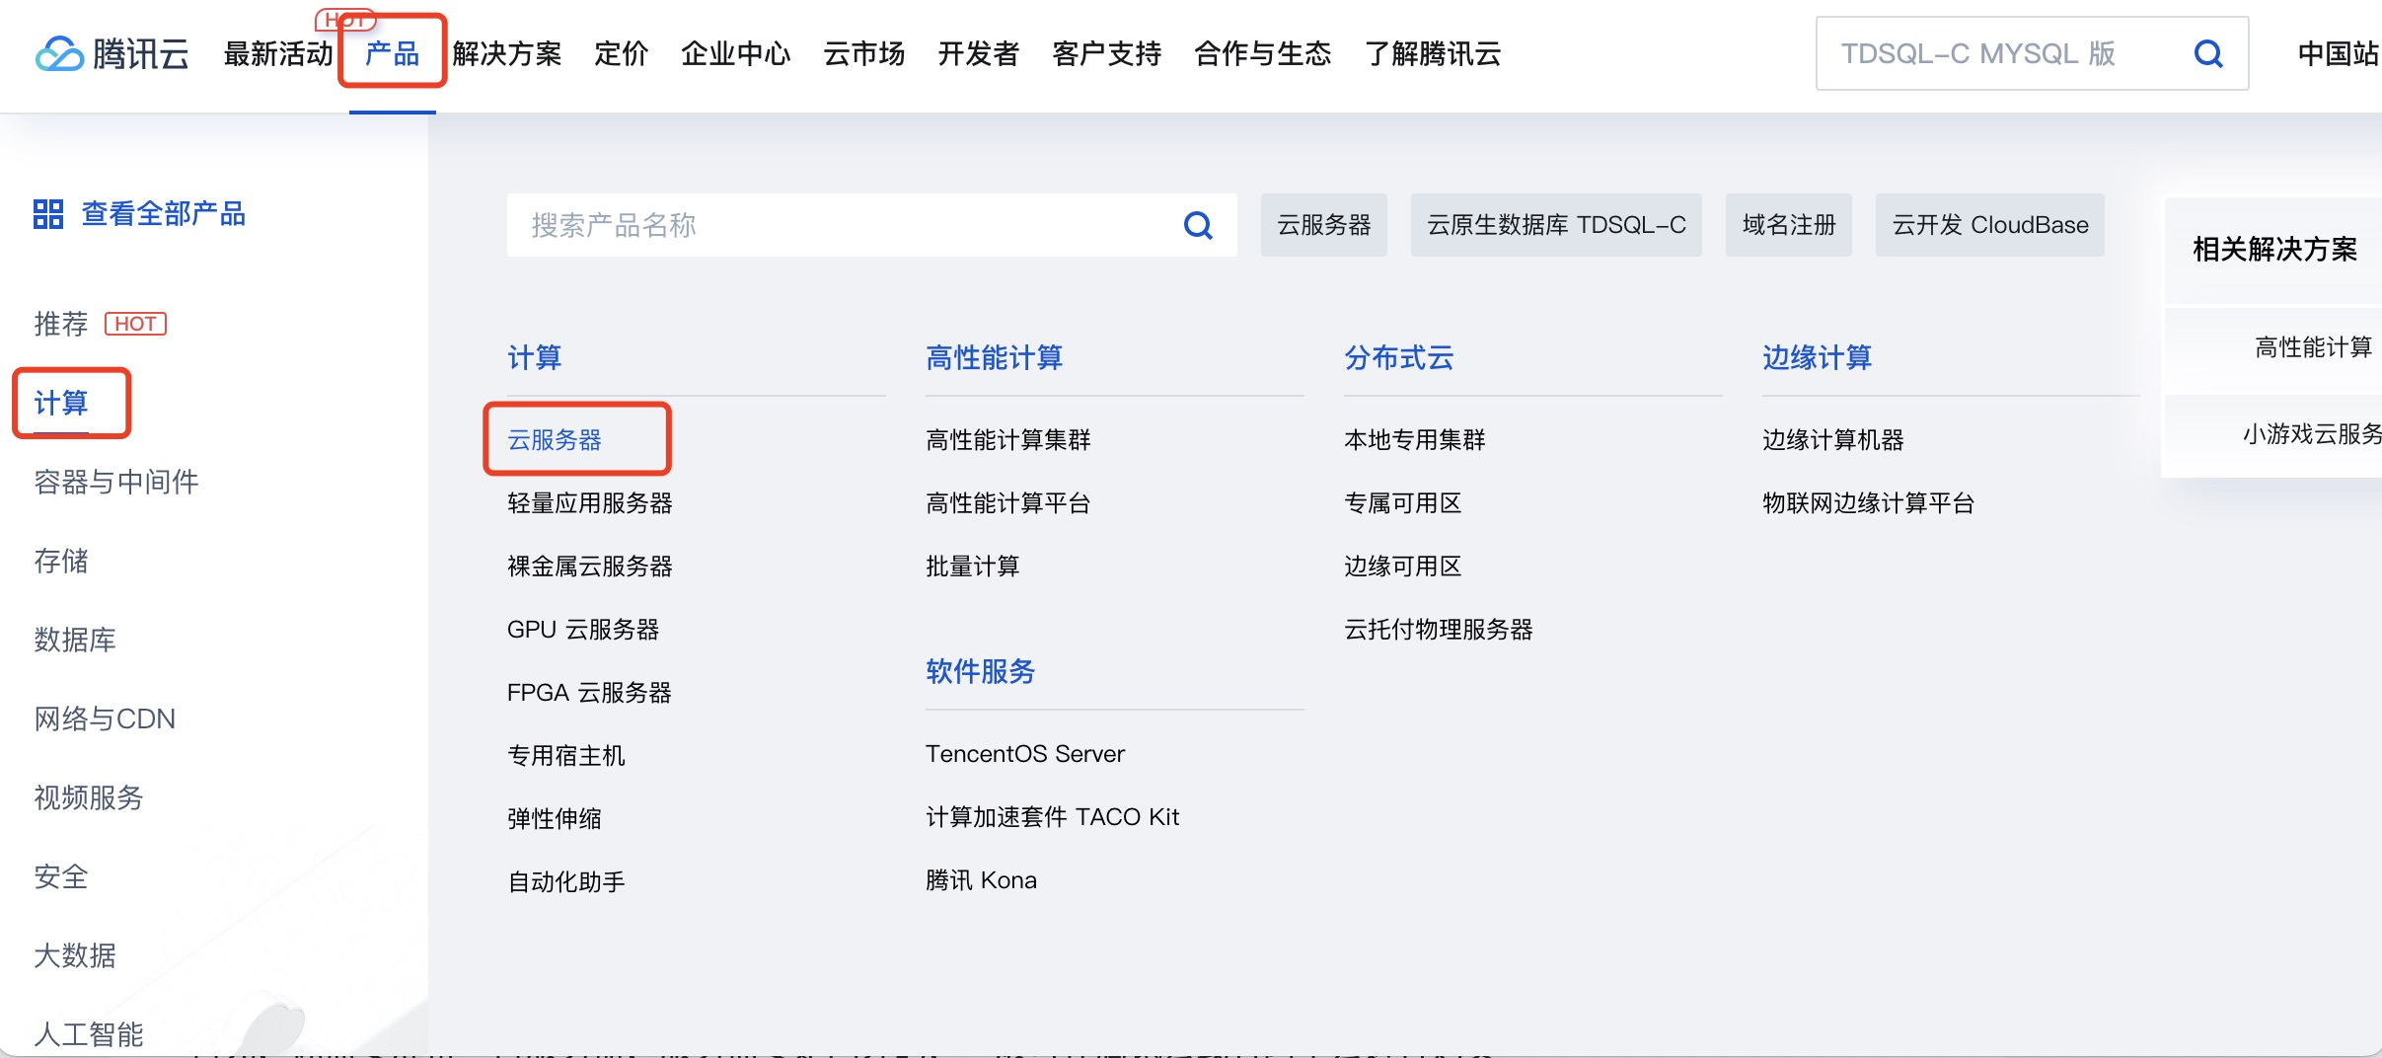The width and height of the screenshot is (2382, 1058).
Task: Click the 云原生数据库 TDSQL-C tag
Action: tap(1556, 225)
